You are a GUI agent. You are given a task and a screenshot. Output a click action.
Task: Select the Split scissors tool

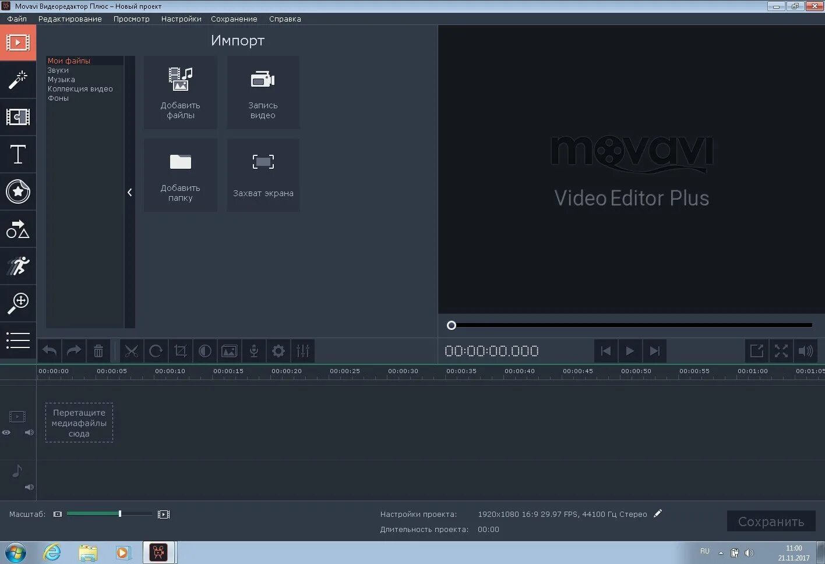coord(132,351)
